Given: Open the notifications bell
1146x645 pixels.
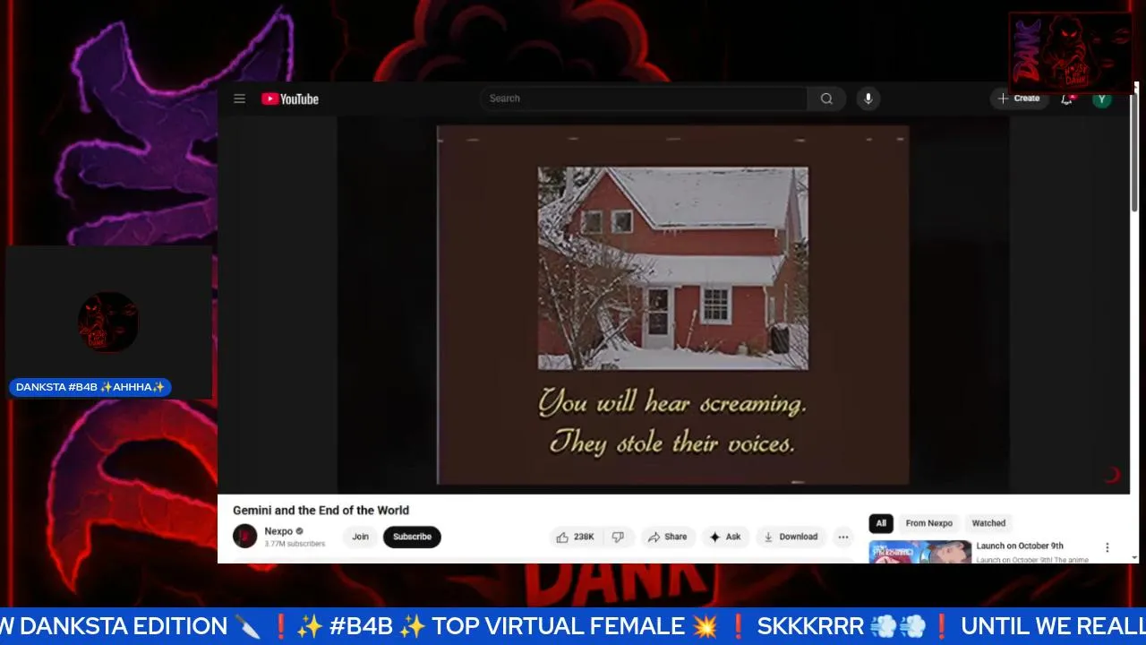Looking at the screenshot, I should (1066, 99).
